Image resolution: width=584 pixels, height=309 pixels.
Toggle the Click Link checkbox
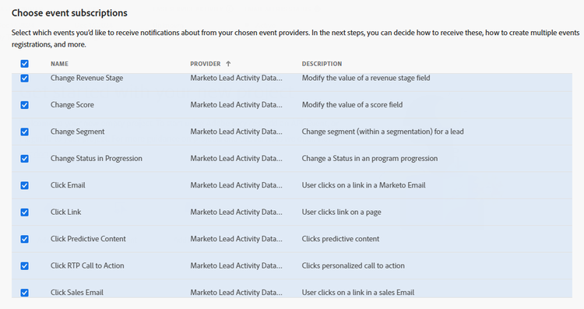point(25,212)
